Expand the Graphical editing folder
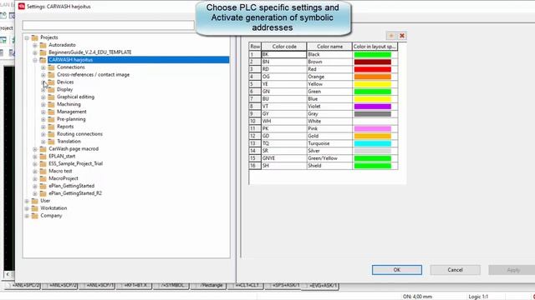Viewport: 535px width, 300px height. 43,97
